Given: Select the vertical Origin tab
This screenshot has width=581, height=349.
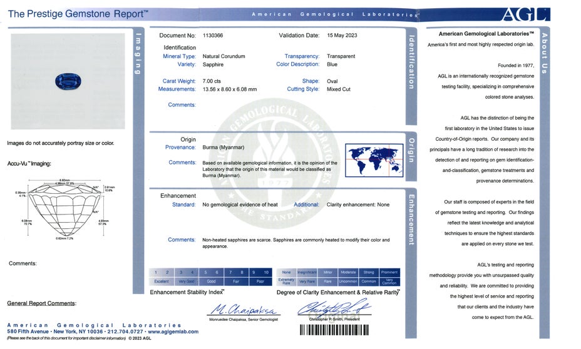Looking at the screenshot, I should point(411,150).
